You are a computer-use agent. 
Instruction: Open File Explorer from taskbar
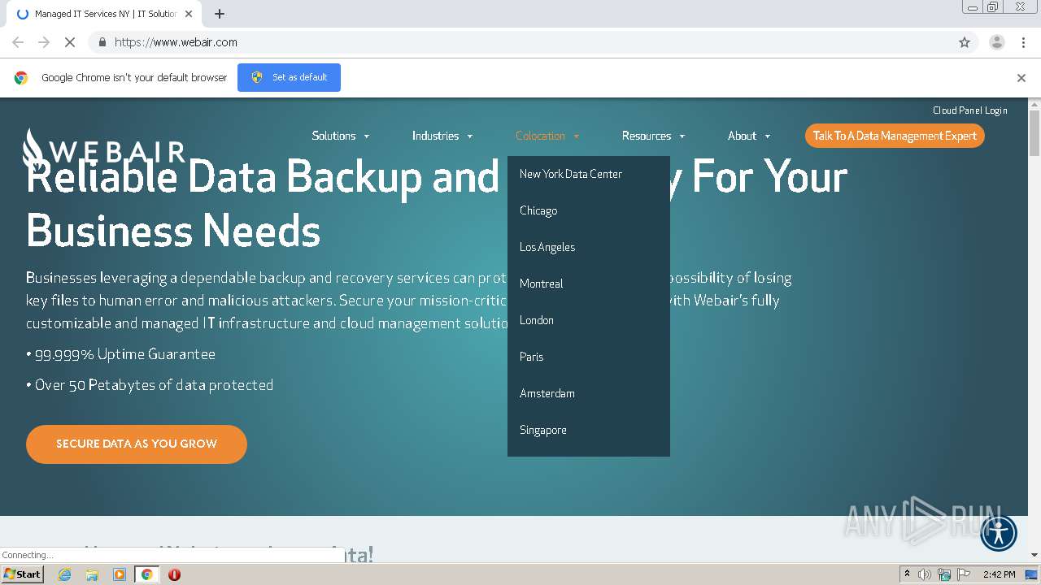coord(92,574)
